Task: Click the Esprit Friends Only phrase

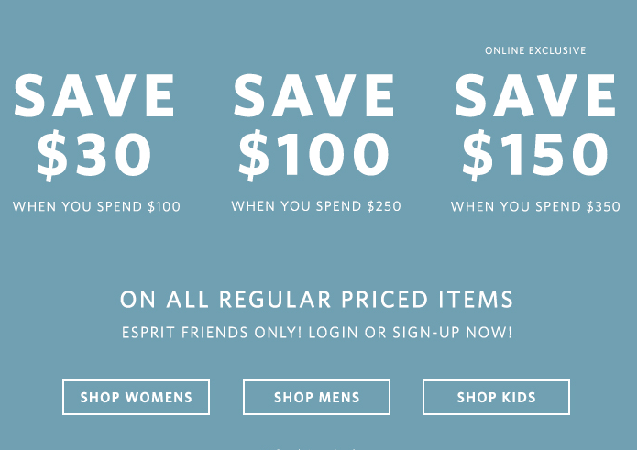Action: [212, 333]
